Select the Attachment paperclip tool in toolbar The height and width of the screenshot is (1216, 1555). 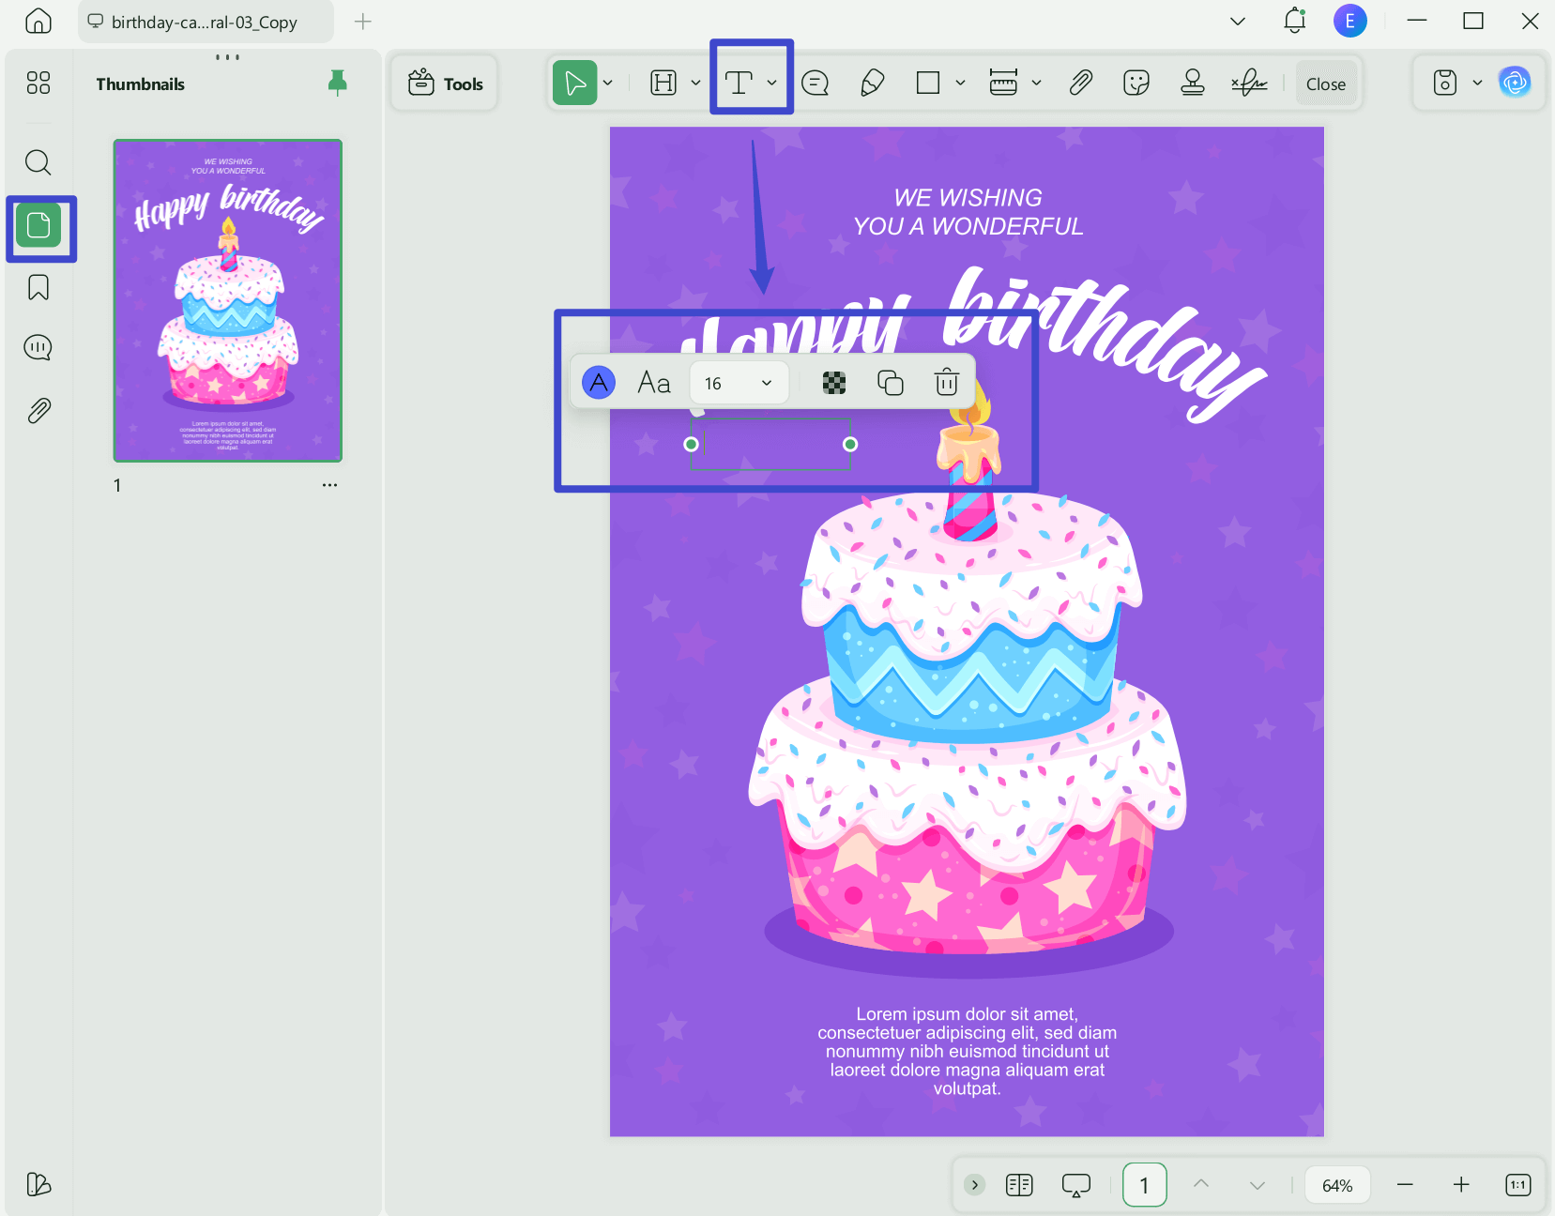coord(1080,84)
